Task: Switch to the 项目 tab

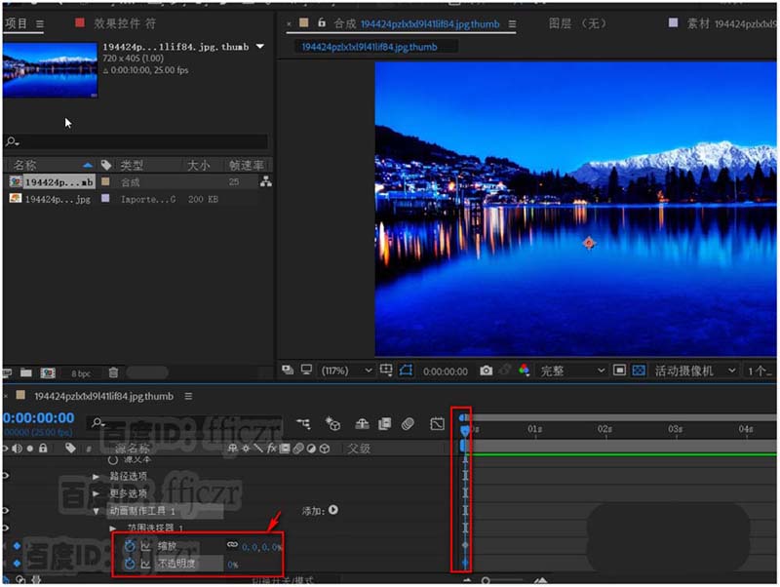Action: click(x=16, y=23)
